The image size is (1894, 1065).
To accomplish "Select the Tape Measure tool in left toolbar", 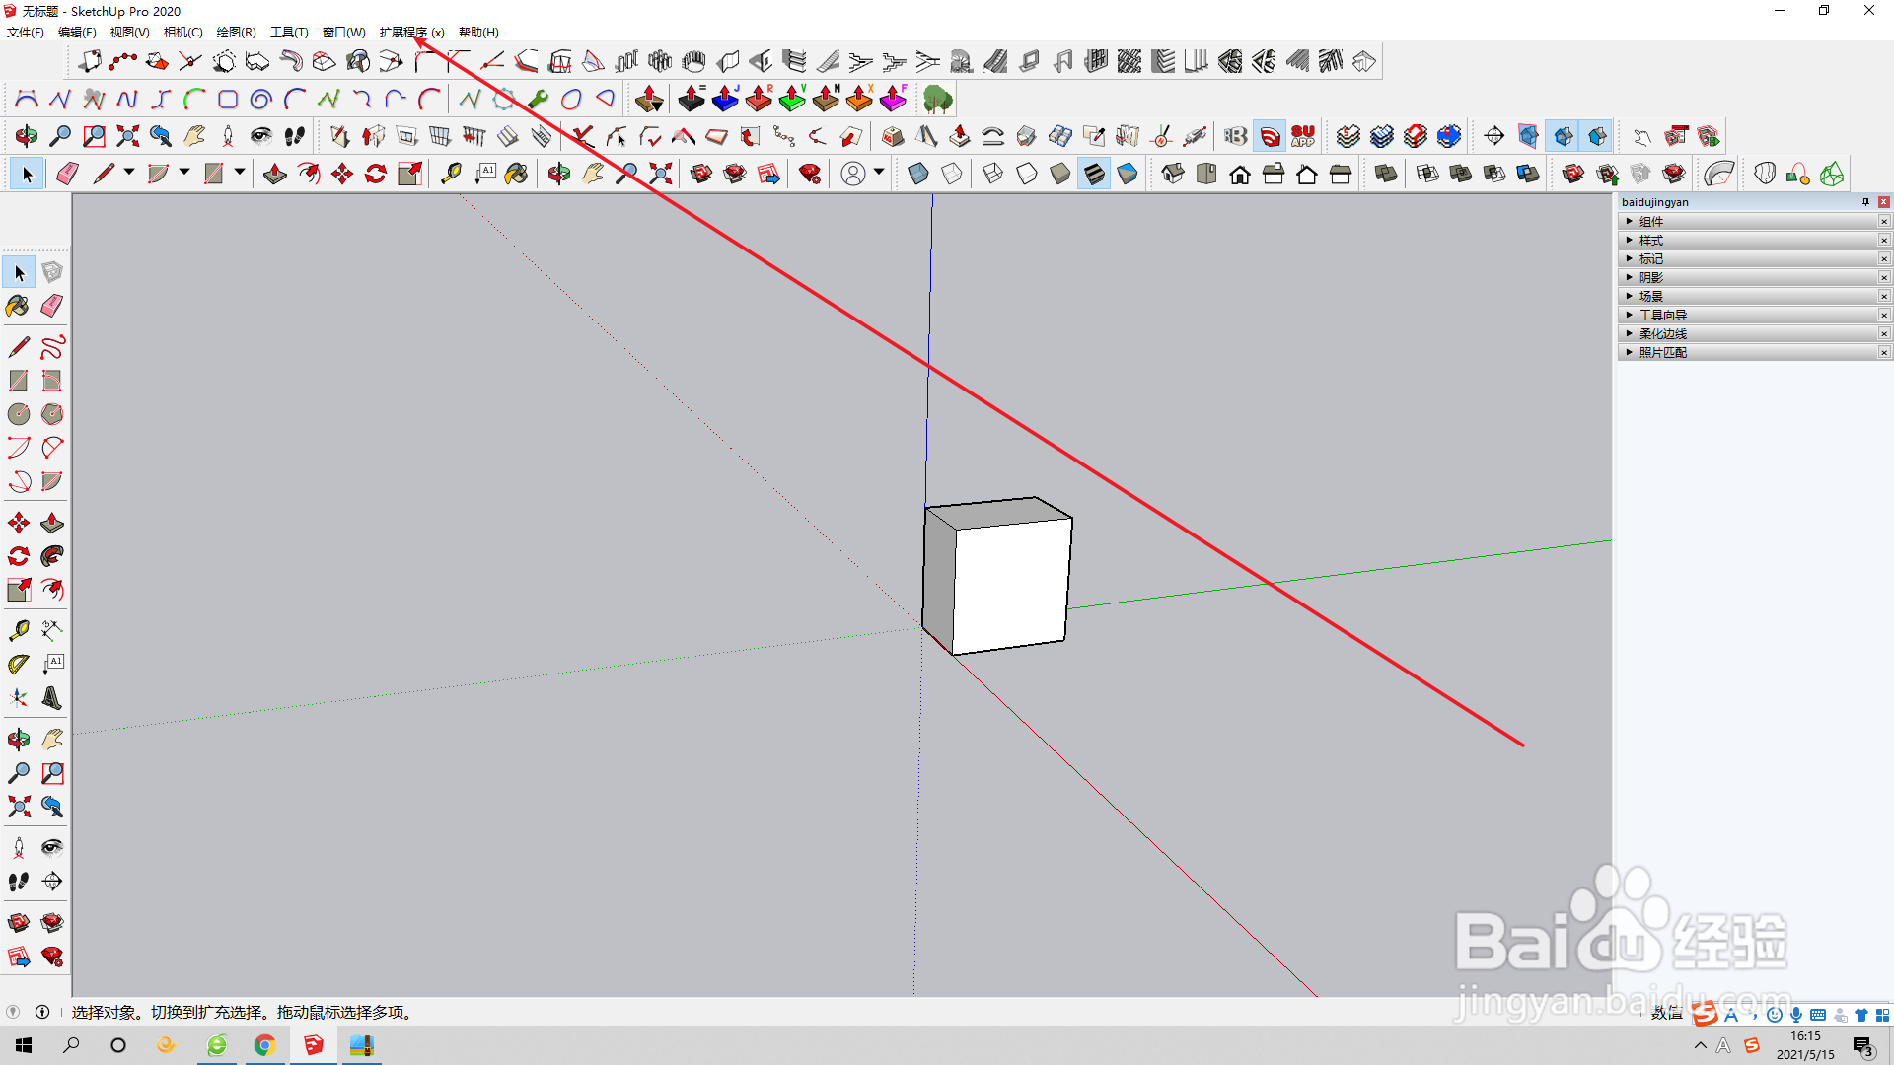I will pos(18,630).
